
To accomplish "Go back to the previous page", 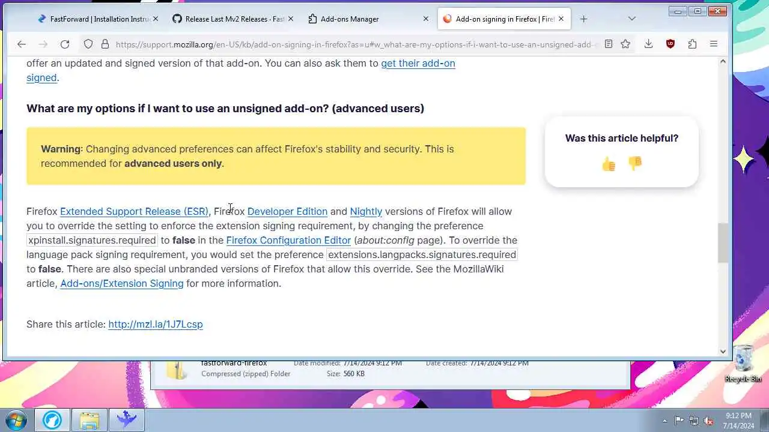I will 22,44.
